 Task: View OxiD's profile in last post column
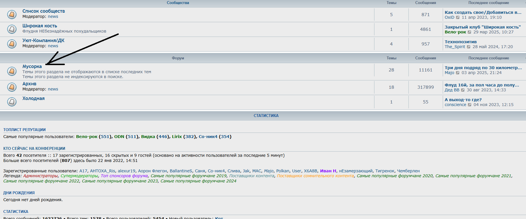[450, 18]
